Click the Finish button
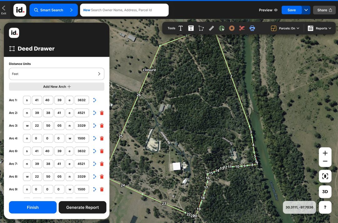 tap(33, 207)
